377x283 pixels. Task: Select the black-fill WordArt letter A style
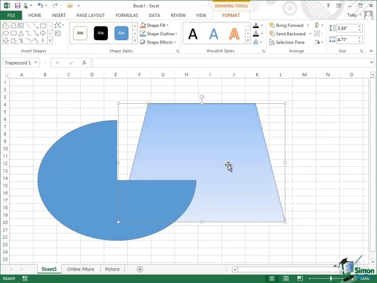pyautogui.click(x=193, y=34)
